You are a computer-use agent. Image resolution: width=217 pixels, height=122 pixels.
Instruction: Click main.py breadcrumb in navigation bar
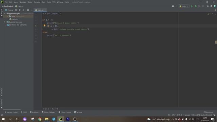point(19,6)
